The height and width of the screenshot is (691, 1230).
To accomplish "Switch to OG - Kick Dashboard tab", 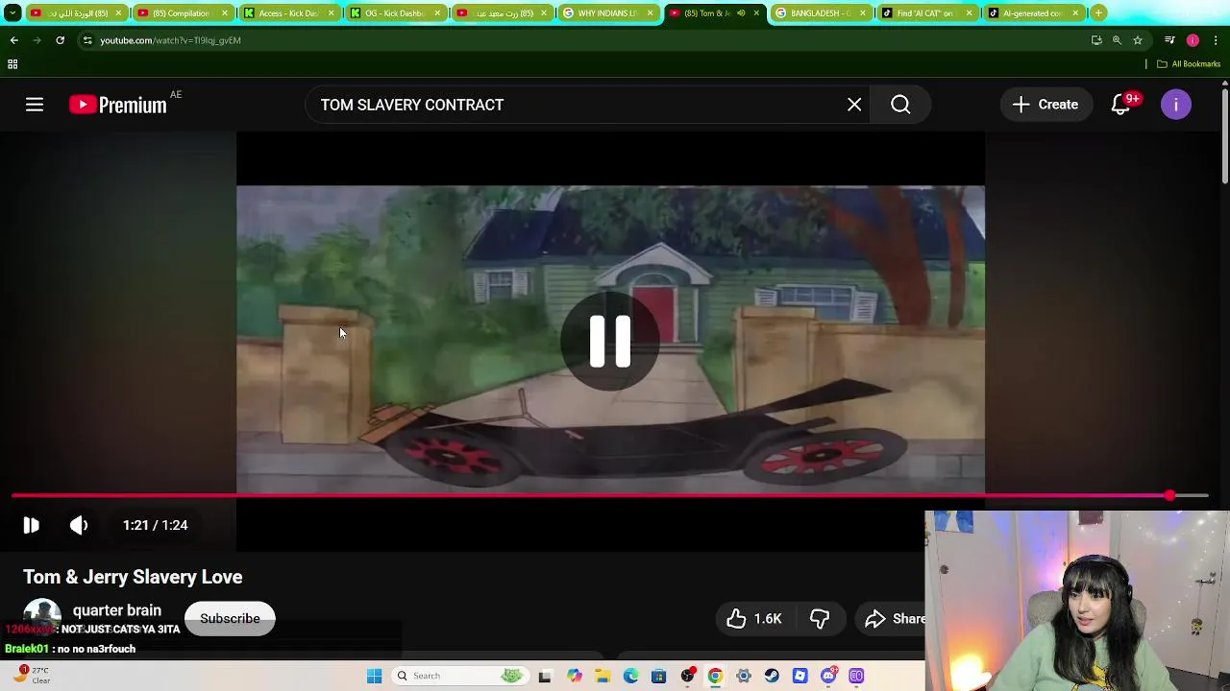I will pos(393,13).
